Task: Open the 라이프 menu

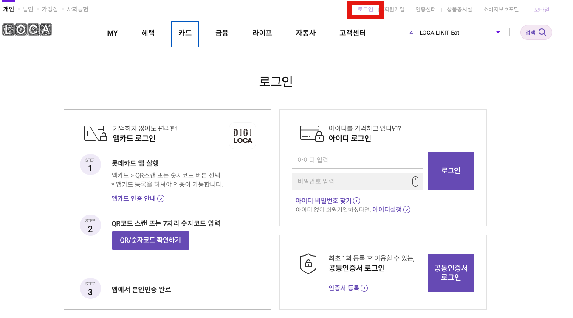Action: click(262, 33)
